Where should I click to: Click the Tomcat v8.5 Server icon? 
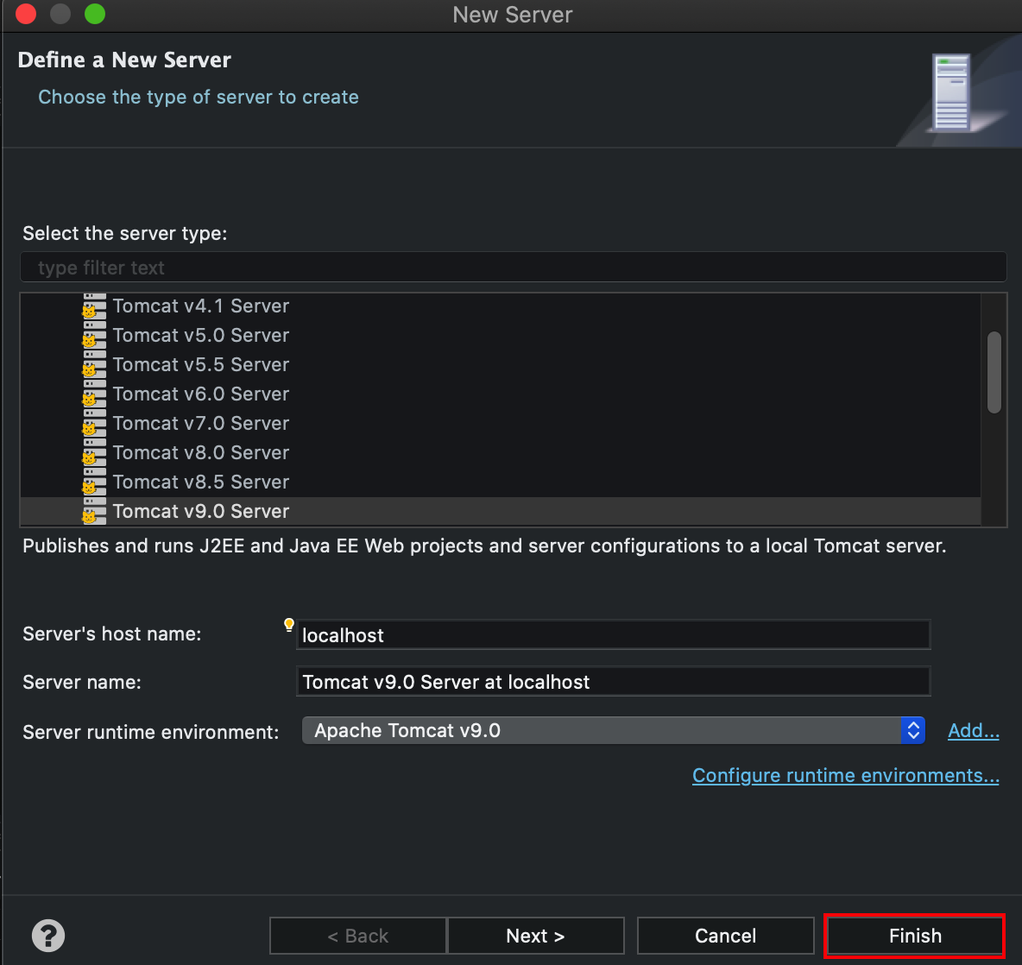(x=94, y=482)
